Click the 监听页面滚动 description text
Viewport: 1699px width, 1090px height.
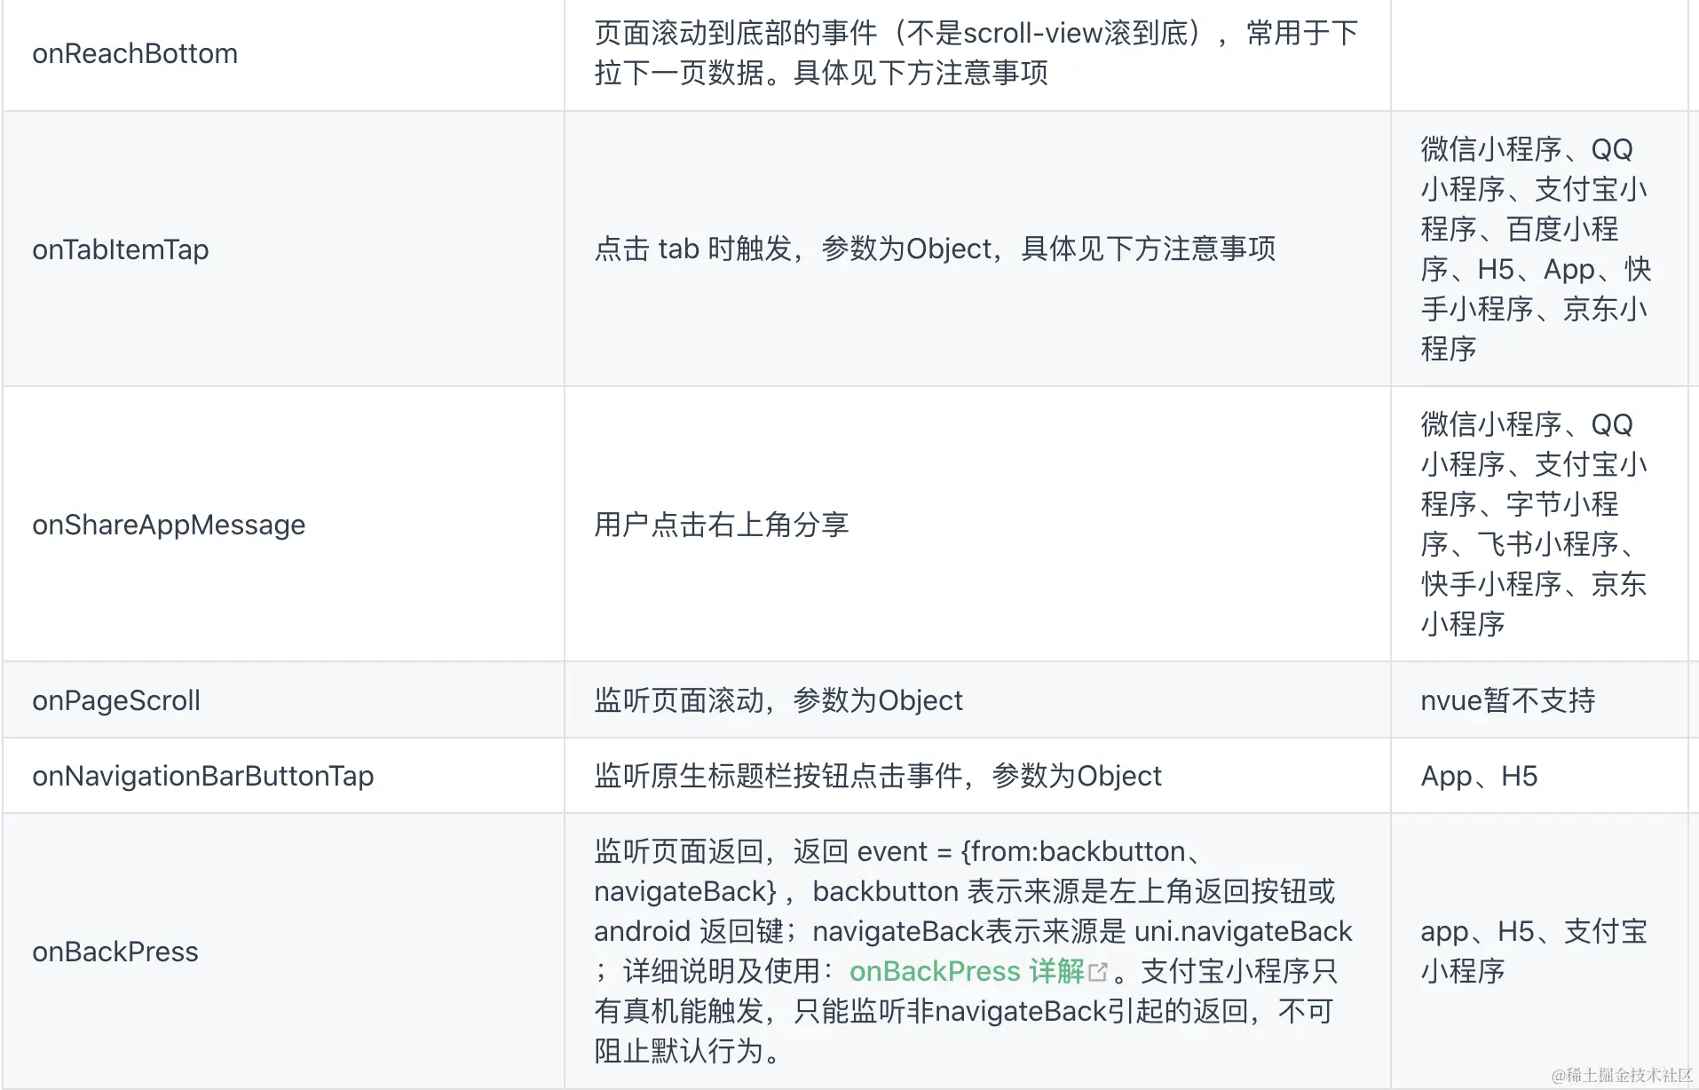click(x=778, y=700)
